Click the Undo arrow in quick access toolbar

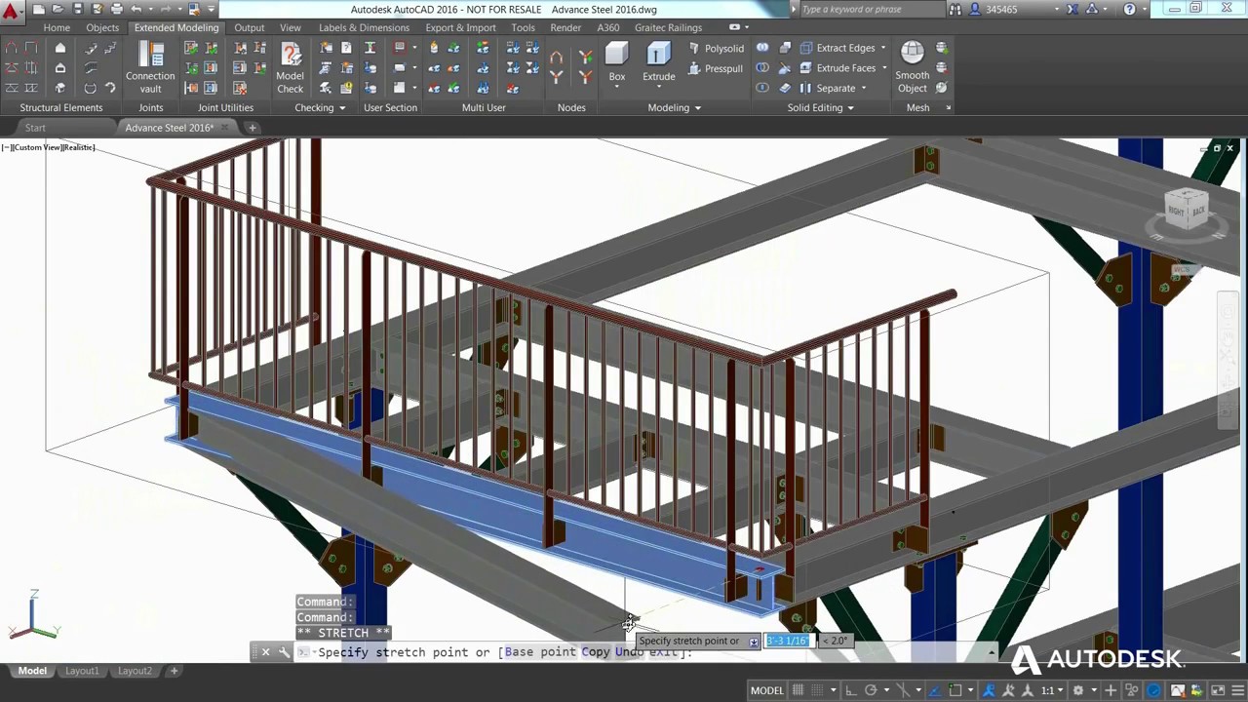tap(136, 9)
